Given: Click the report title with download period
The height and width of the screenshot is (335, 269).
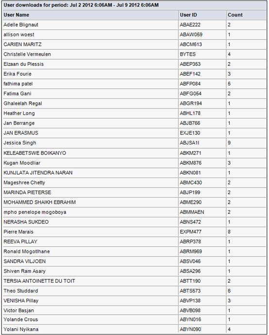Looking at the screenshot, I should [81, 5].
